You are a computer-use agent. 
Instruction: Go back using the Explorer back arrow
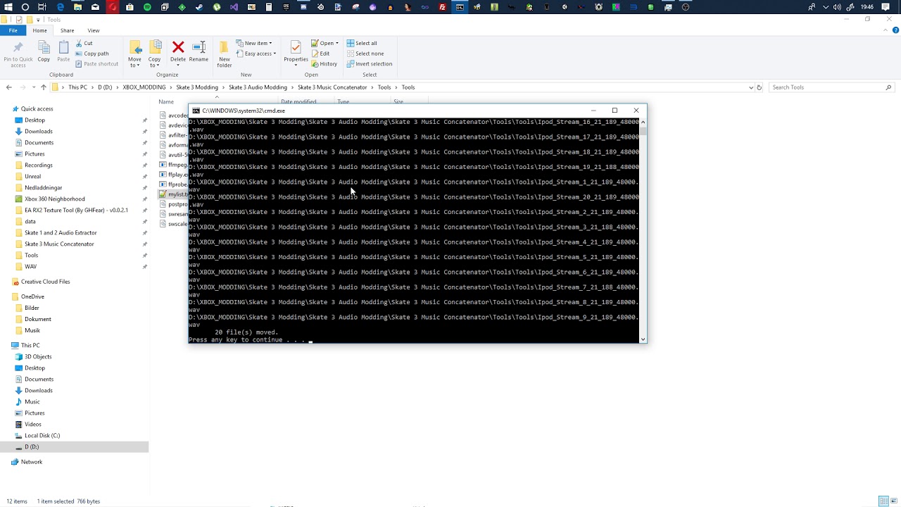click(8, 87)
